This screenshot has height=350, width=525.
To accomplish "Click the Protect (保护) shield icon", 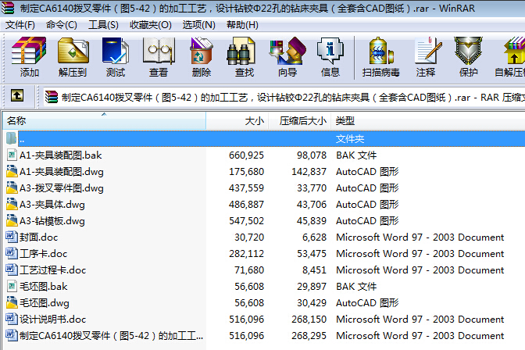I will point(468,51).
